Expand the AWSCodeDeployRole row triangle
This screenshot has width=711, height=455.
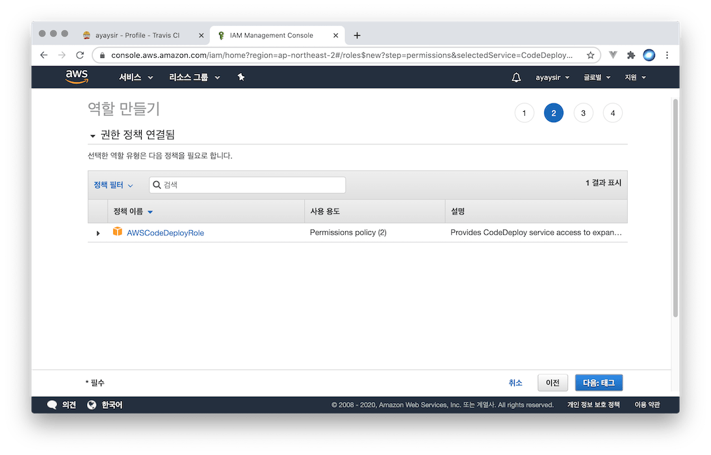pos(98,233)
